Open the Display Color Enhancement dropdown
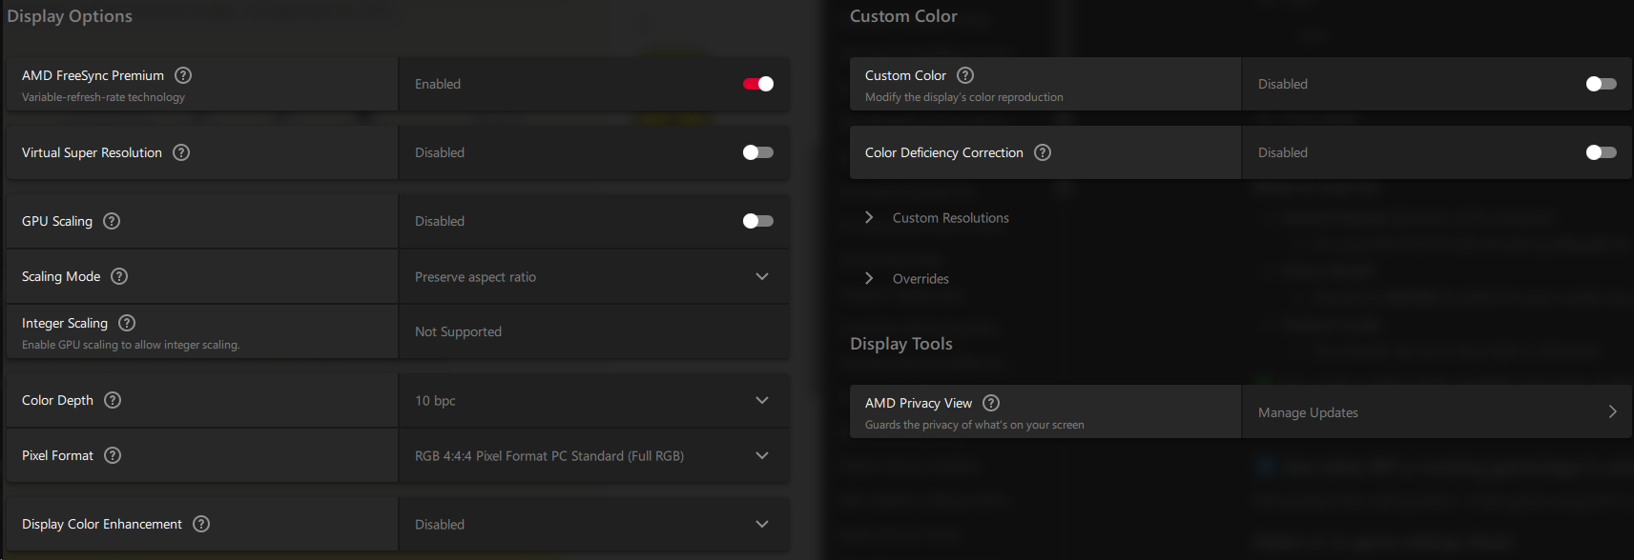The image size is (1634, 560). tap(593, 525)
